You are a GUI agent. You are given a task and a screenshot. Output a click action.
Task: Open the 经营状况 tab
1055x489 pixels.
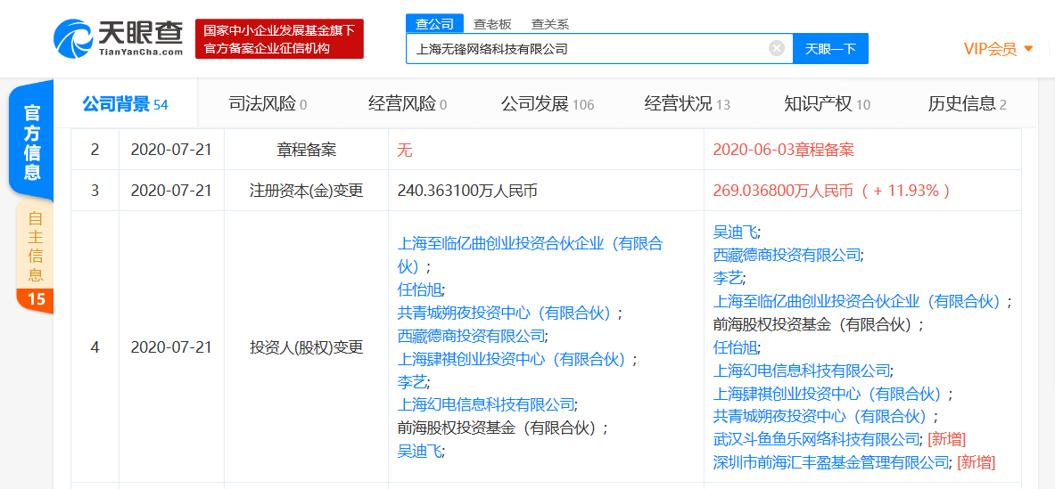click(x=687, y=104)
